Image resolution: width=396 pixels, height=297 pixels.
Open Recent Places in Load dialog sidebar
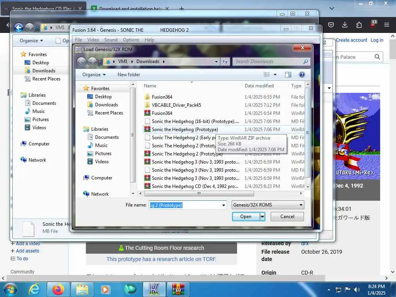tap(109, 113)
